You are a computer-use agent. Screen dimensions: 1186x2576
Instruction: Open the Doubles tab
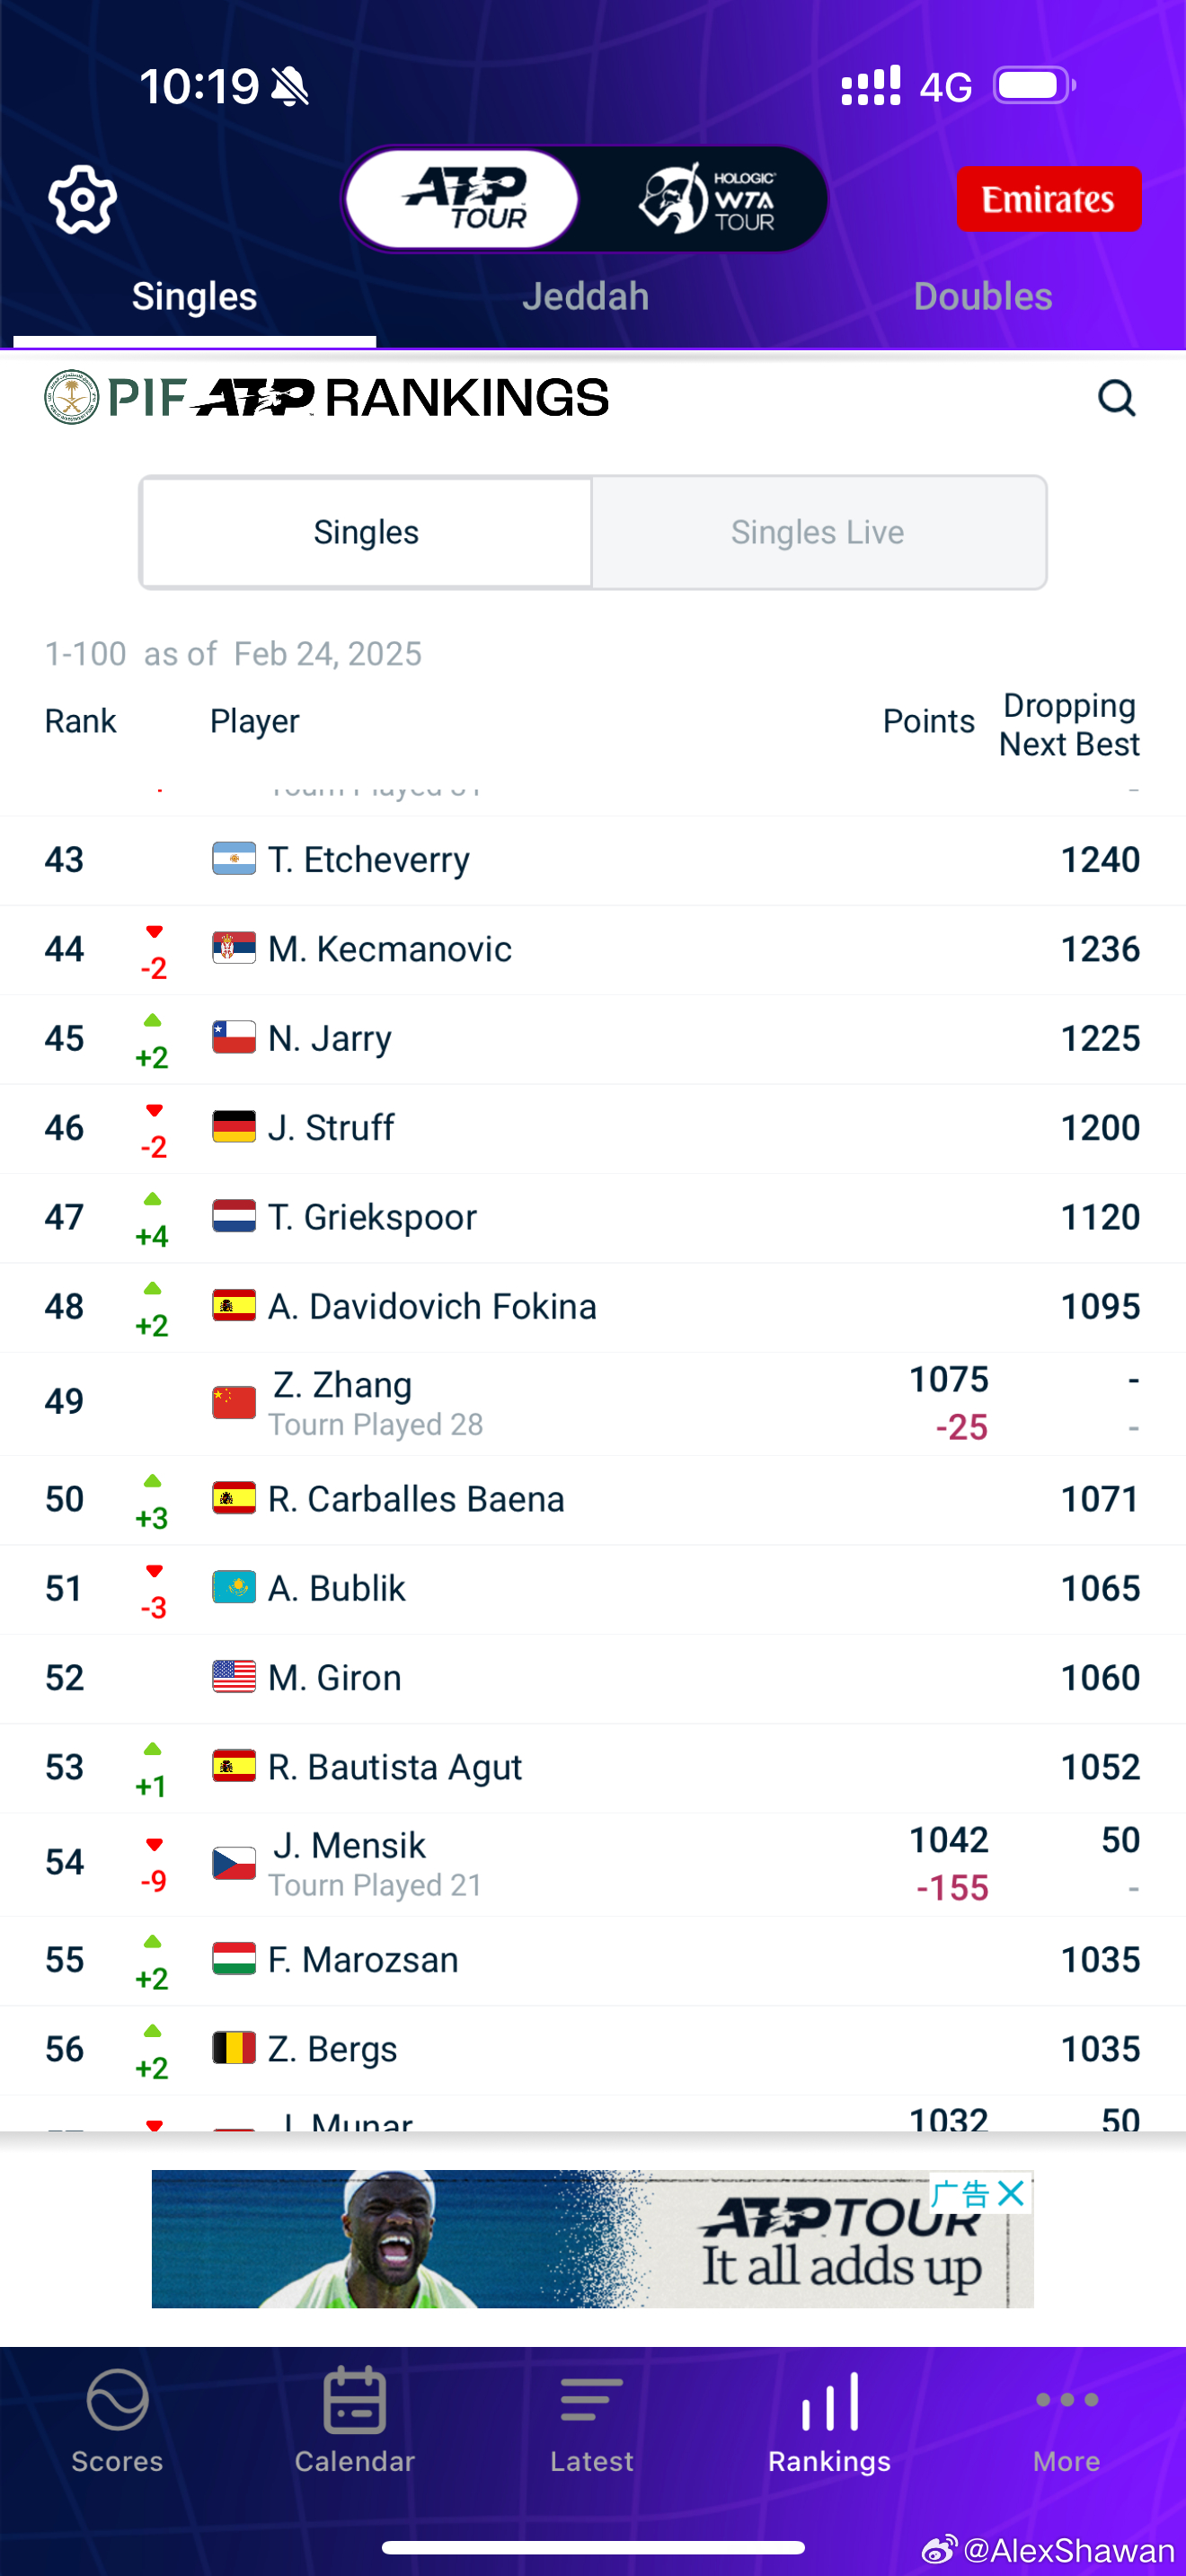[982, 296]
